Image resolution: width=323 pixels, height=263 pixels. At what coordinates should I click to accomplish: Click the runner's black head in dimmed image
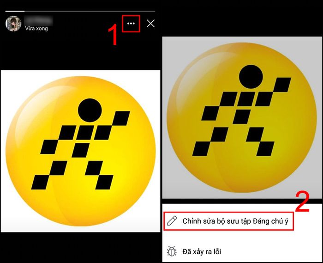pyautogui.click(x=251, y=77)
